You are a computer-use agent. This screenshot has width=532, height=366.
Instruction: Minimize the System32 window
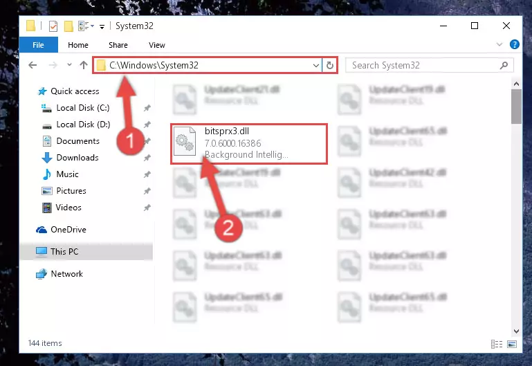[443, 26]
